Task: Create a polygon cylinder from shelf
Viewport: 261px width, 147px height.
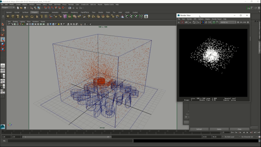Action: point(17,16)
